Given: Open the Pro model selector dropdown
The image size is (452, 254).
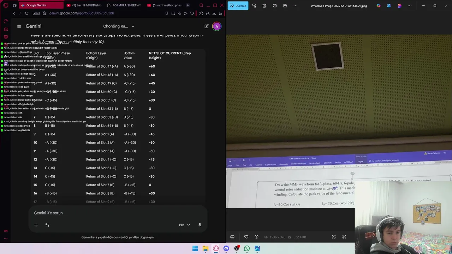Looking at the screenshot, I should point(184,225).
